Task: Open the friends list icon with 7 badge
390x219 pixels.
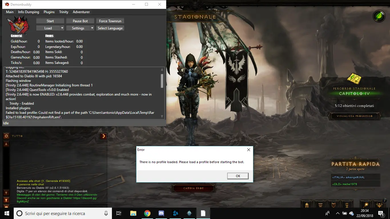Action: [x=380, y=204]
